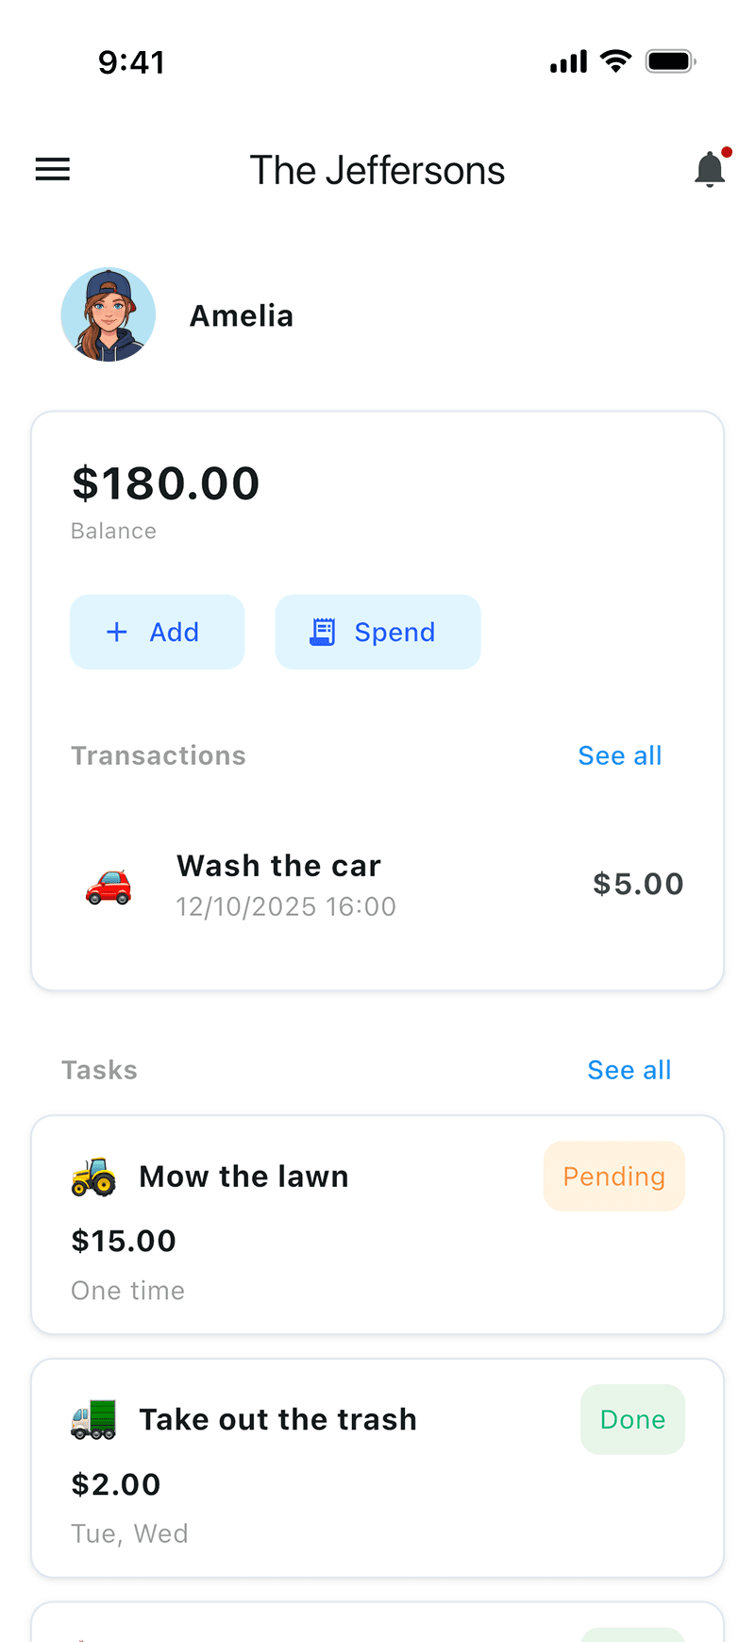Tap the garbage truck task icon

[x=93, y=1420]
